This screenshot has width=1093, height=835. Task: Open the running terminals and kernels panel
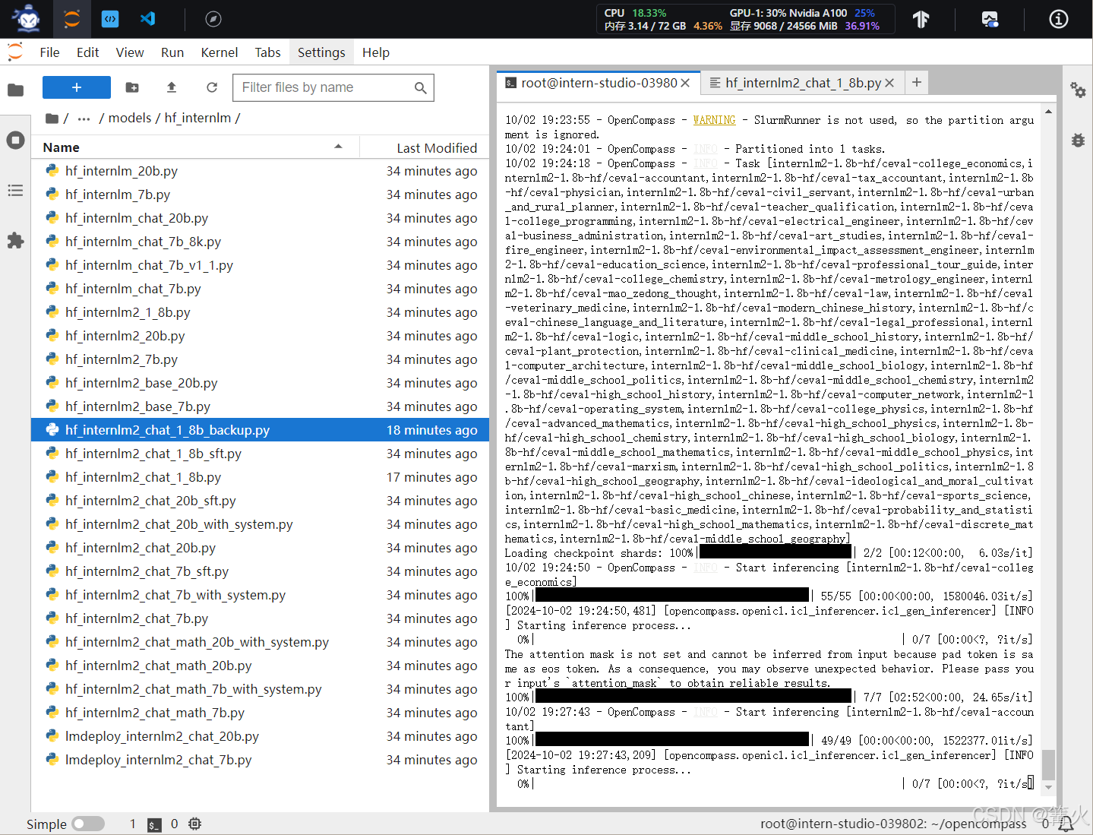pos(15,140)
